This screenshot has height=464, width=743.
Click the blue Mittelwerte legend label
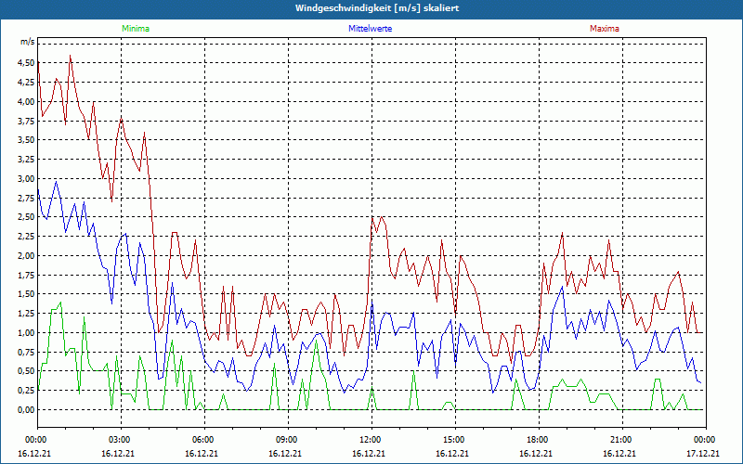click(370, 29)
